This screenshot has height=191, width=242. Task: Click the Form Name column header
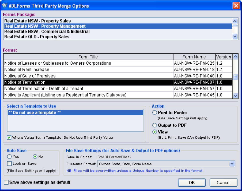194,57
